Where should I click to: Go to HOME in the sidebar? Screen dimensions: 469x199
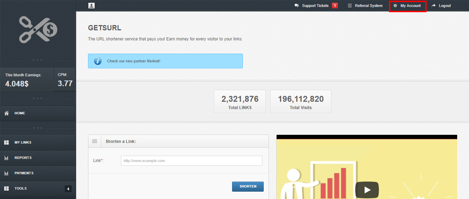[x=38, y=113]
